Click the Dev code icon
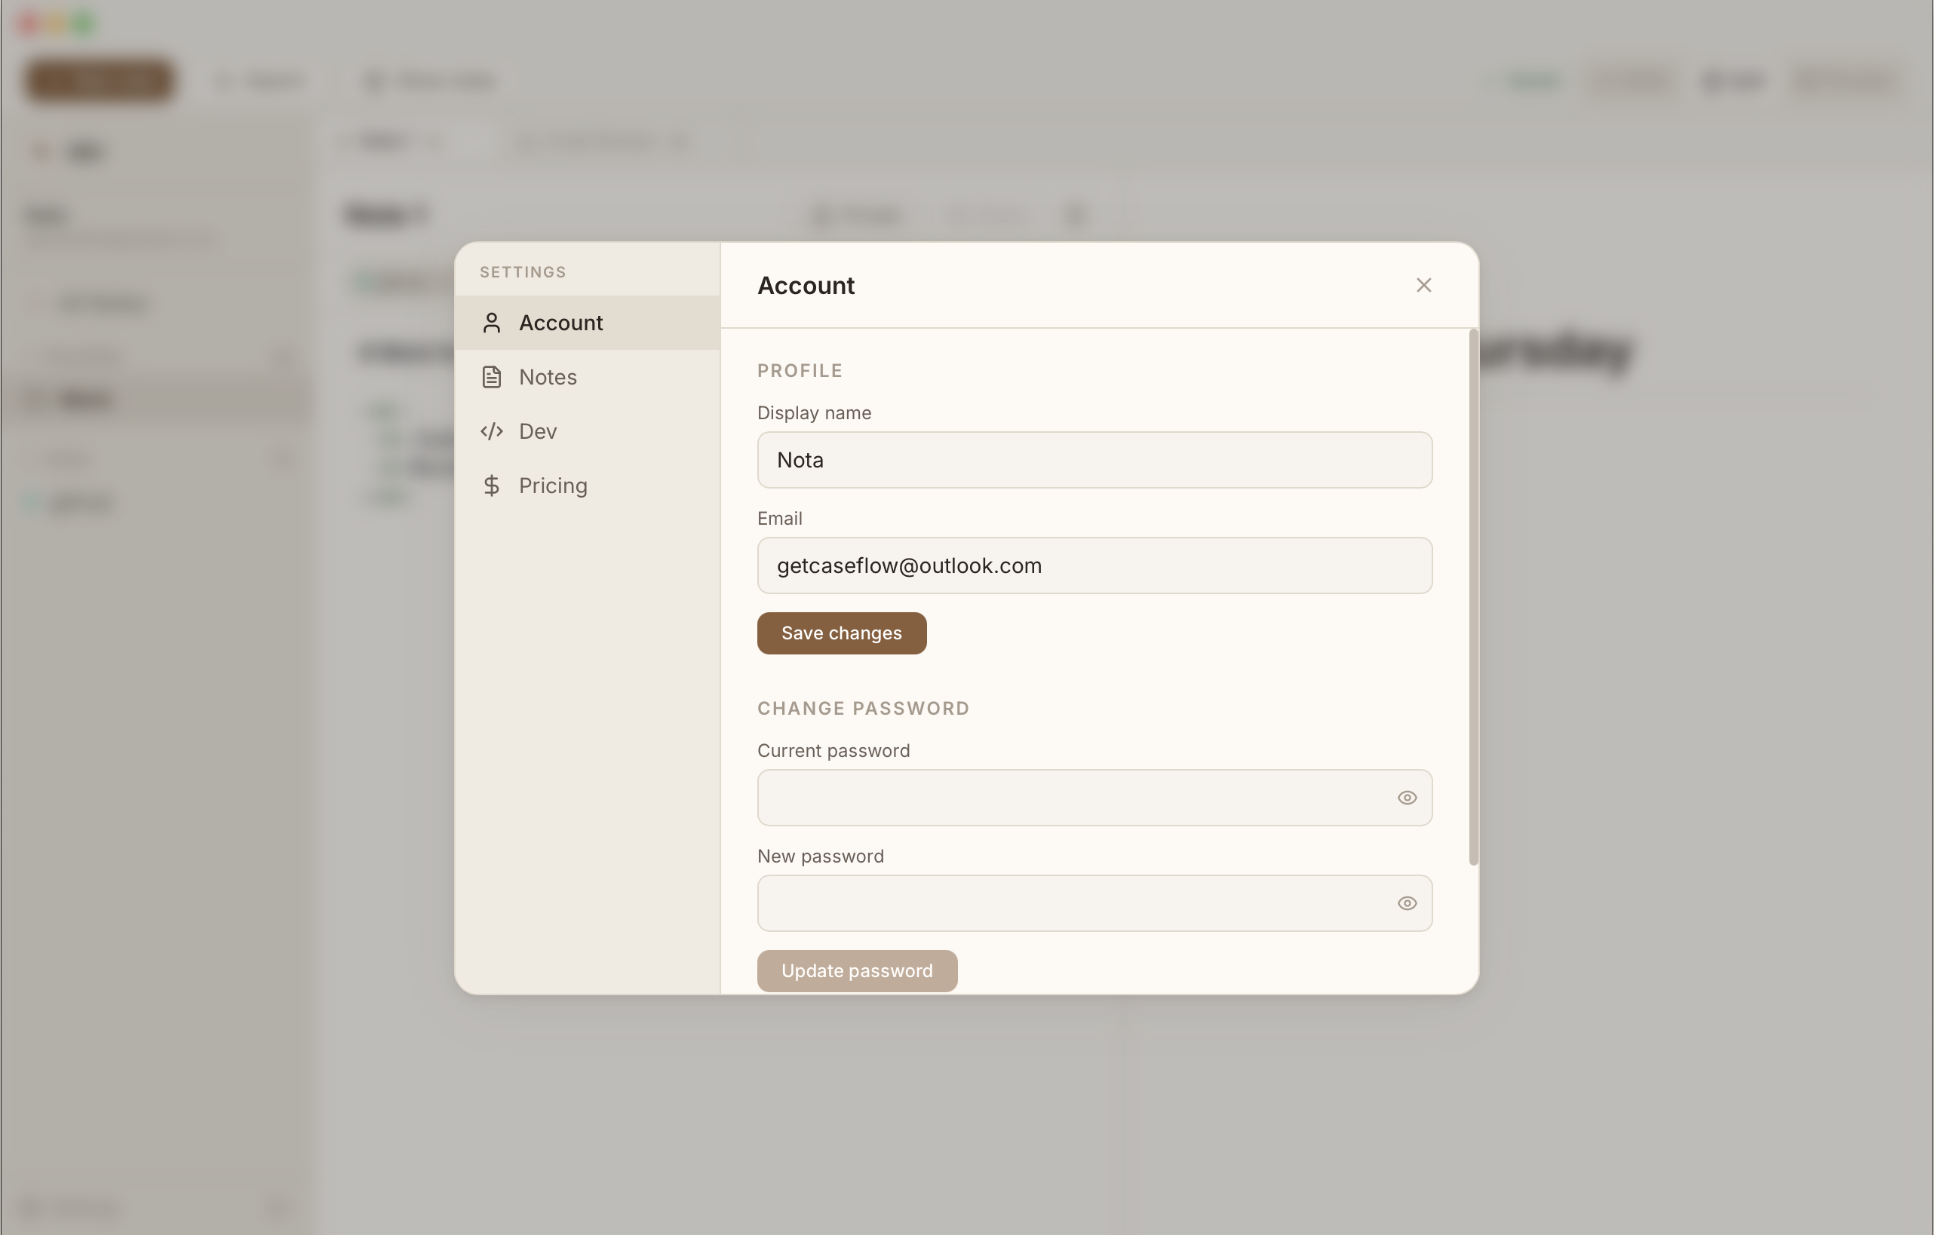 click(492, 431)
